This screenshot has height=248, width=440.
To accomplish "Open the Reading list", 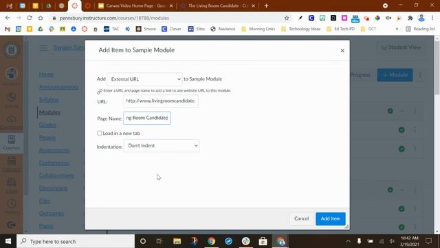I will click(x=420, y=29).
